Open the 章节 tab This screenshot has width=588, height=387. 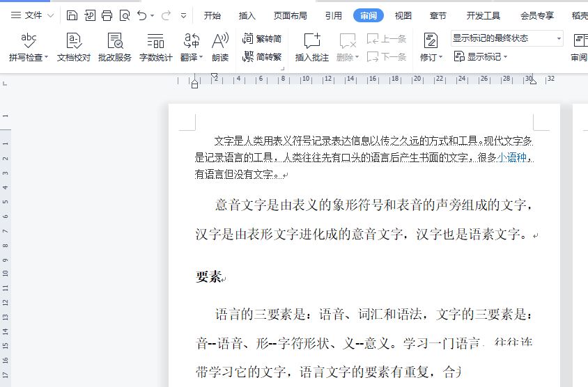(x=438, y=15)
